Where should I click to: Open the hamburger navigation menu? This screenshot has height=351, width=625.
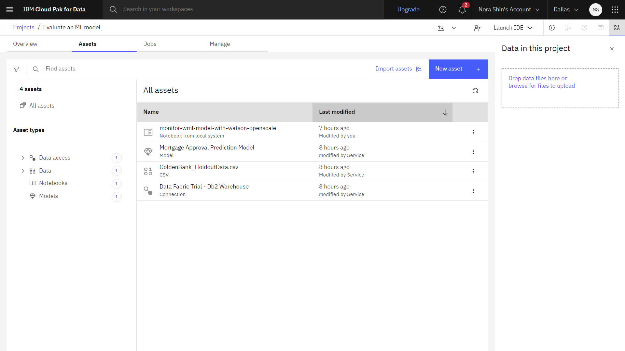10,10
